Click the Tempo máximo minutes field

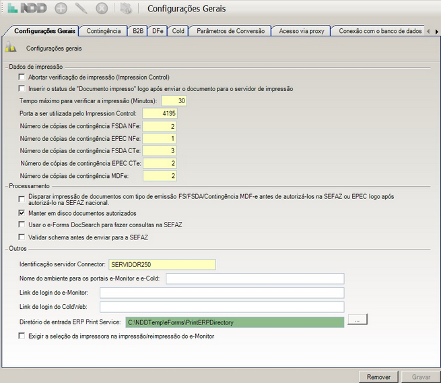click(x=173, y=100)
